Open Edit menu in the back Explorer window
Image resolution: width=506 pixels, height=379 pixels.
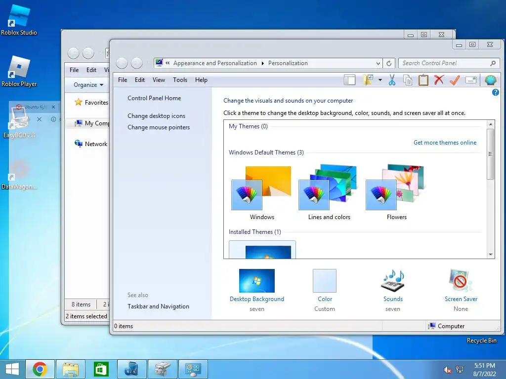click(x=91, y=70)
